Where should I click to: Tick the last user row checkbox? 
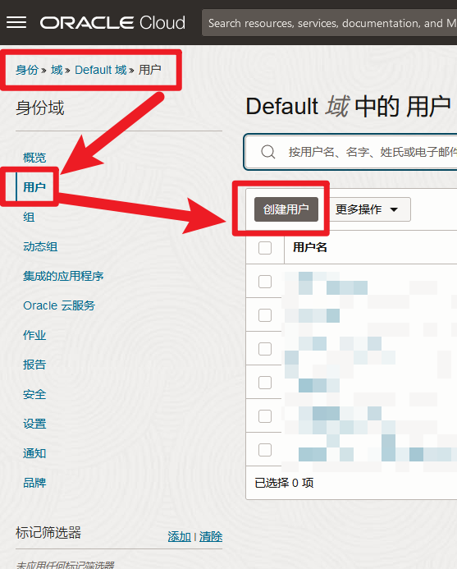pyautogui.click(x=265, y=450)
